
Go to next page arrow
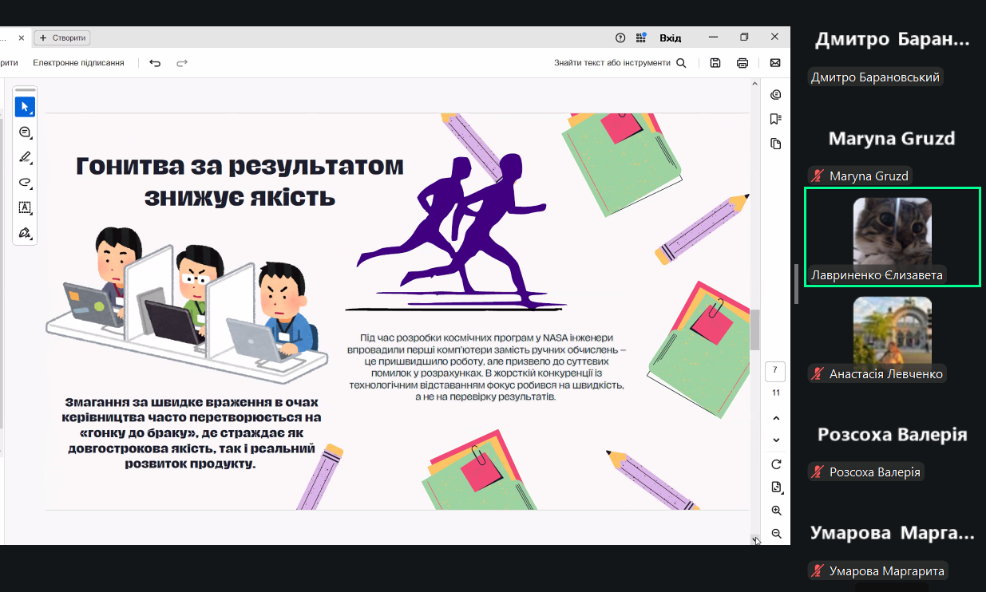(x=776, y=440)
